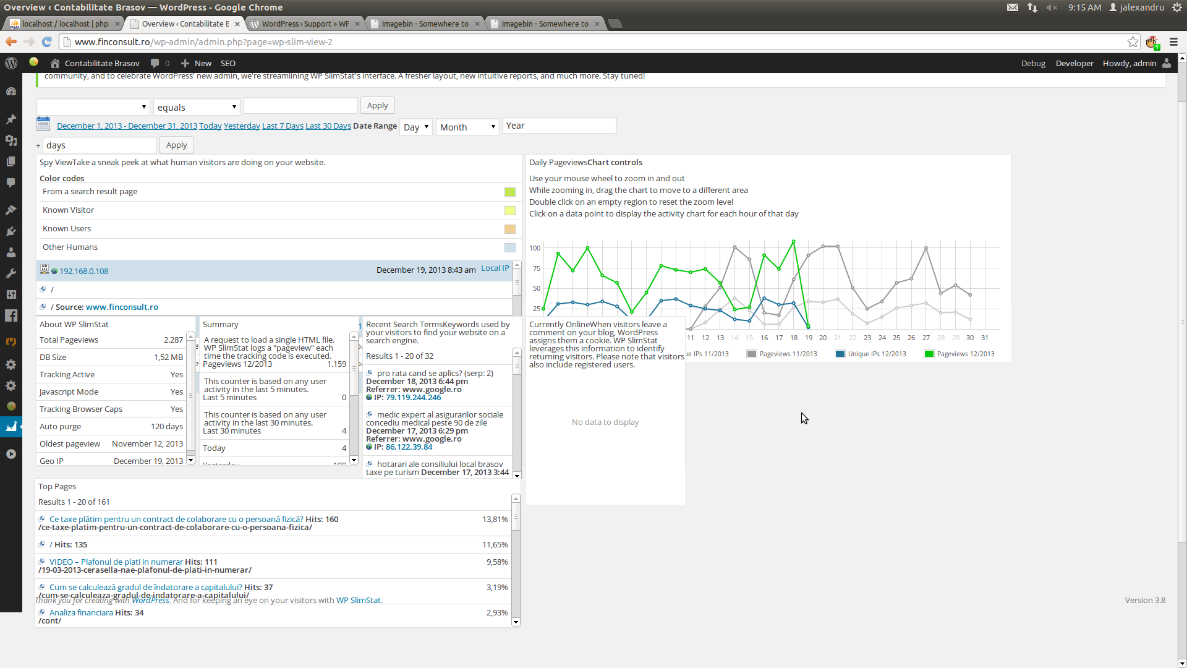Expand the plus sign beside days field

coord(38,146)
